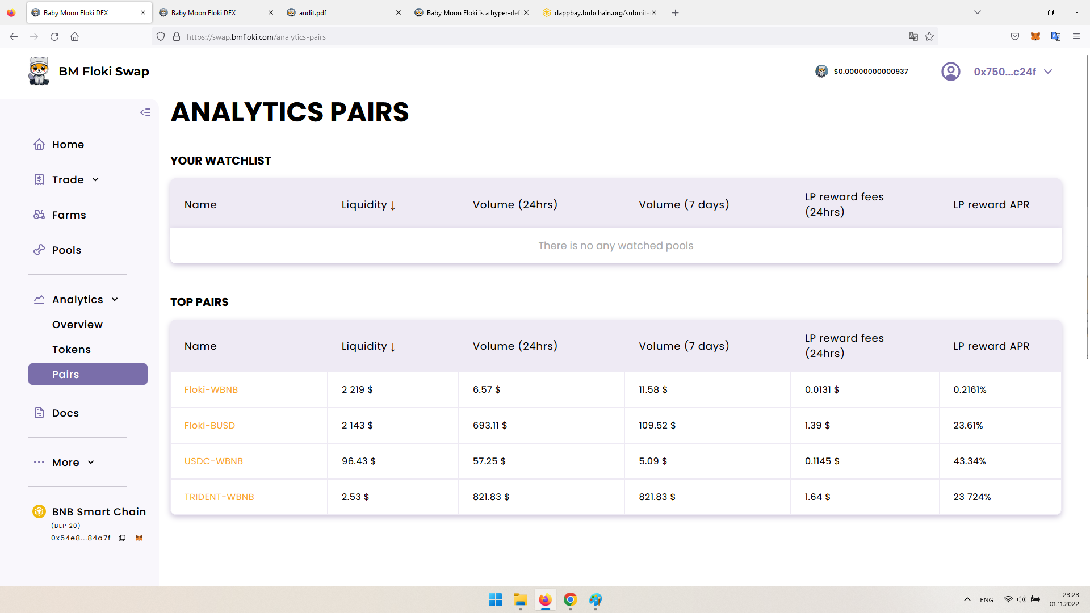The height and width of the screenshot is (613, 1090).
Task: Click Firefox icon in taskbar
Action: [x=546, y=599]
